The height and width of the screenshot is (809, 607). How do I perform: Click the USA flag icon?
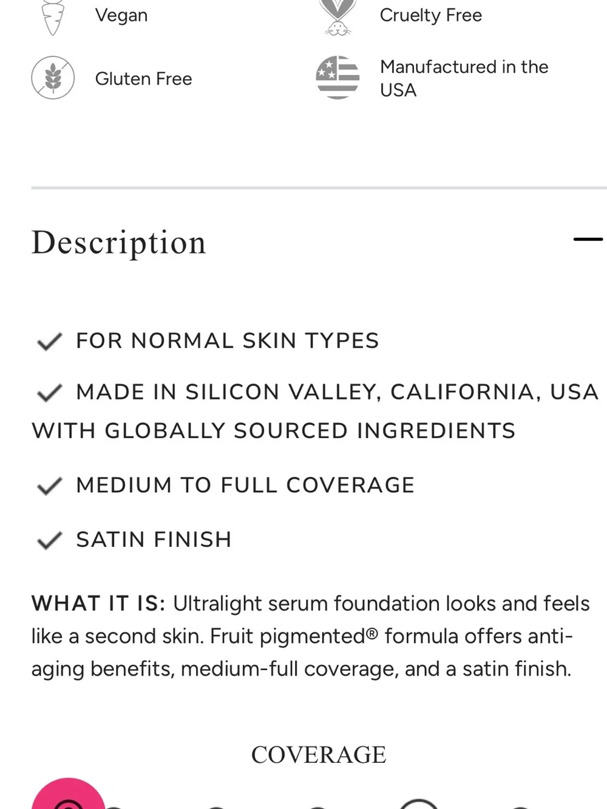[337, 78]
